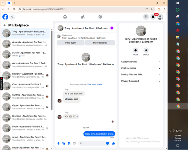Open Amanda's apartment conversation
188x150 pixels.
pyautogui.click(x=26, y=44)
